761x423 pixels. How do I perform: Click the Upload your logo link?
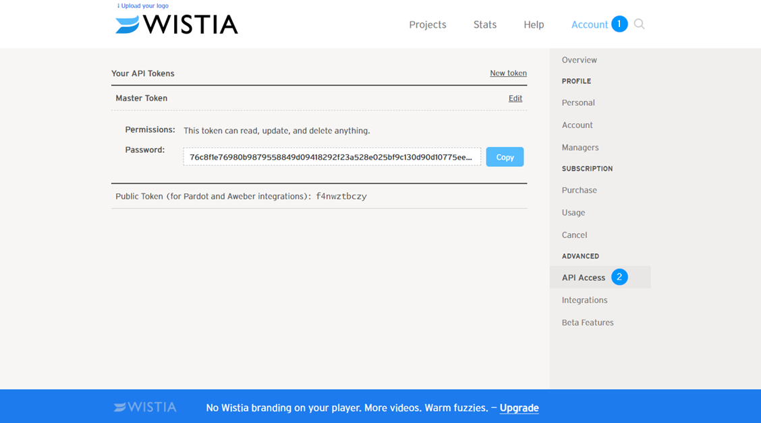tap(143, 6)
